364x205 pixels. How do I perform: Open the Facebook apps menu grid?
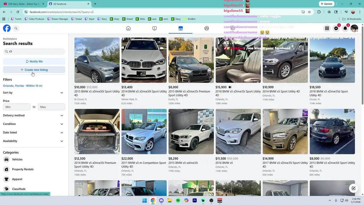pyautogui.click(x=327, y=28)
